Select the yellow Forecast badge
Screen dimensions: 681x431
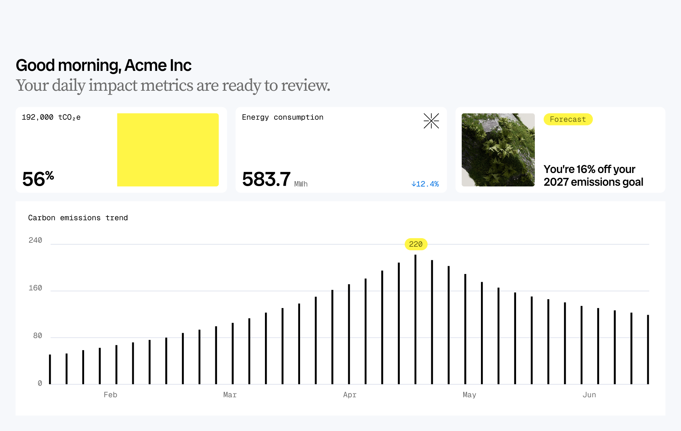(568, 119)
